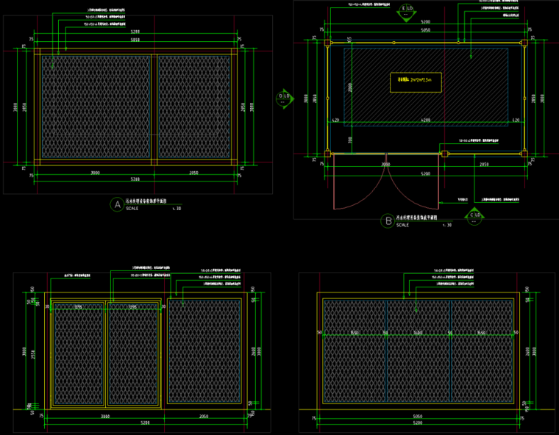Select the yellow equipment size label box
The width and height of the screenshot is (559, 435).
point(416,82)
